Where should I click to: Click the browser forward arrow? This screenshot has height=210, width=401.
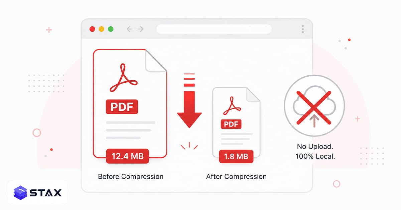[140, 29]
